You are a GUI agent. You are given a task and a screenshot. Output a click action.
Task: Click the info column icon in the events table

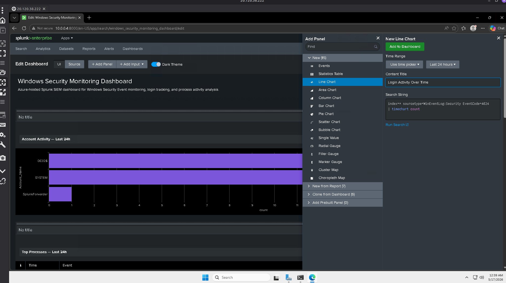(x=21, y=265)
